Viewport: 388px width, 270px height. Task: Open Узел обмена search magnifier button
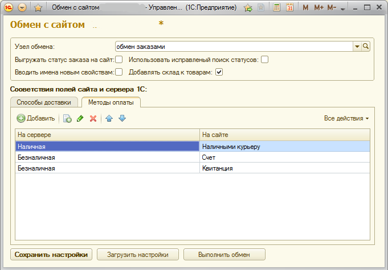366,47
